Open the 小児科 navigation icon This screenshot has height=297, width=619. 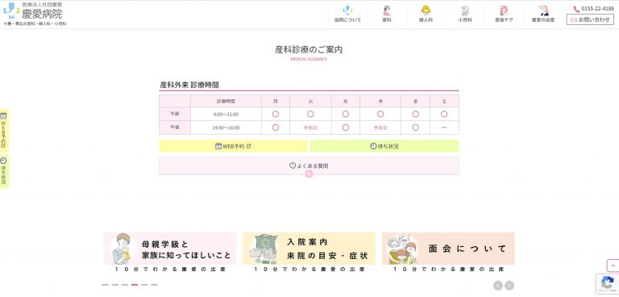pyautogui.click(x=464, y=15)
